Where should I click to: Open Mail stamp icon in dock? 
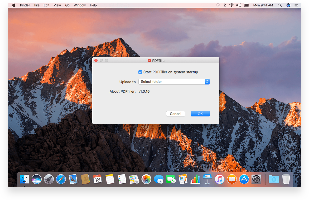(x=73, y=179)
